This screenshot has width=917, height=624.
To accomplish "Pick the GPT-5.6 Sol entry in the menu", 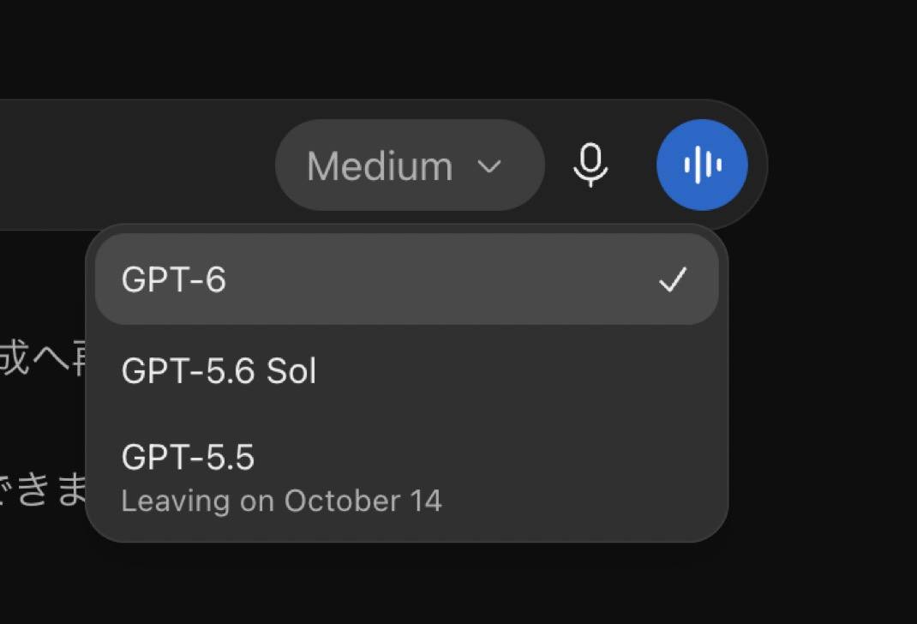I will click(x=406, y=370).
